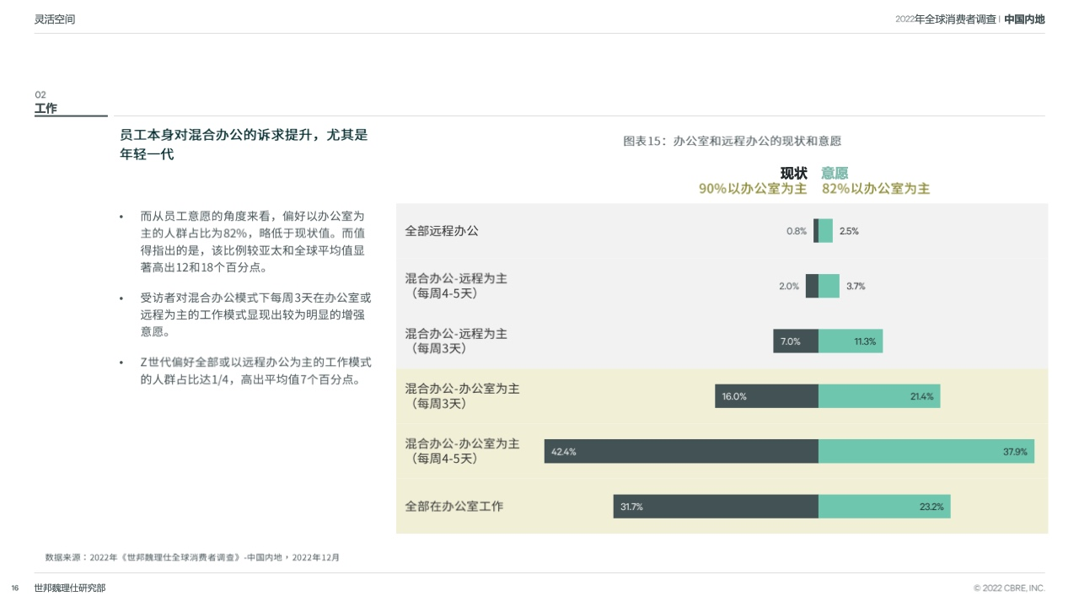The height and width of the screenshot is (607, 1079).
Task: Click the 7.0% dark bar
Action: (796, 341)
